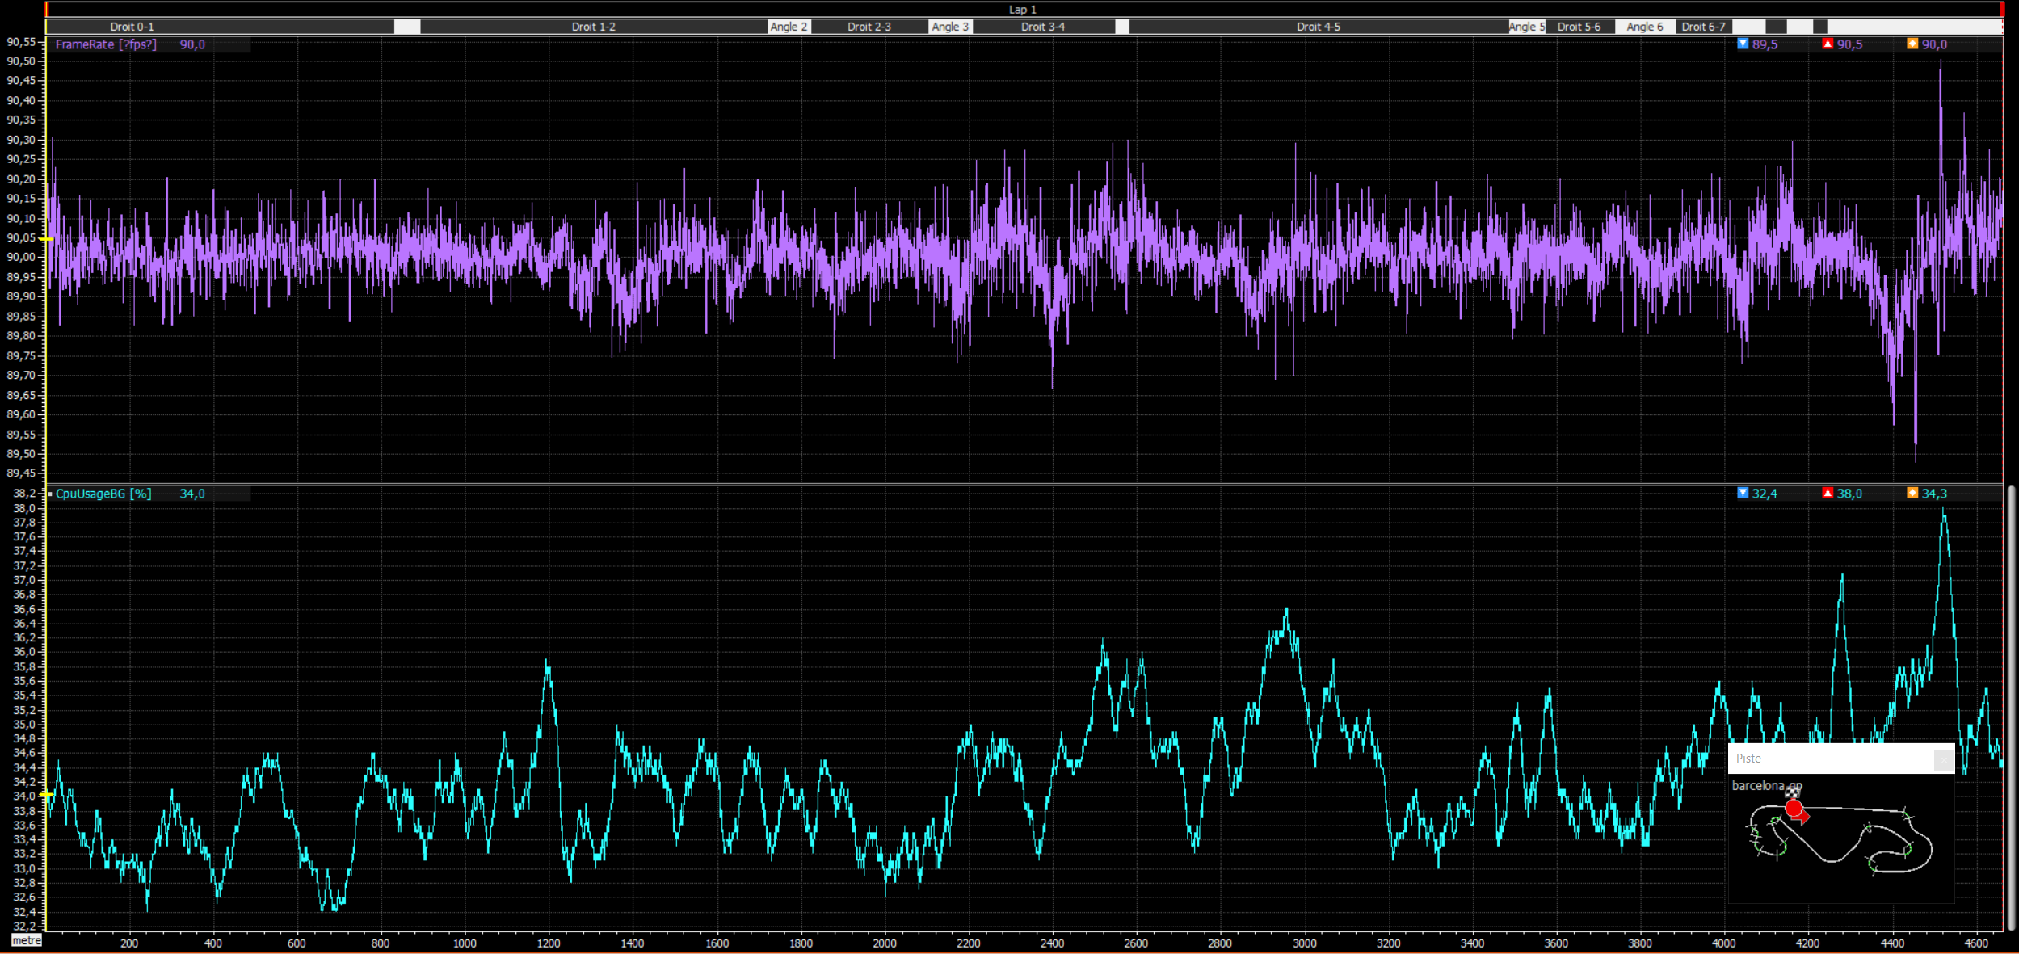The height and width of the screenshot is (954, 2019).
Task: Click the CpuUsageBG maximum value 38,0
Action: [1849, 494]
